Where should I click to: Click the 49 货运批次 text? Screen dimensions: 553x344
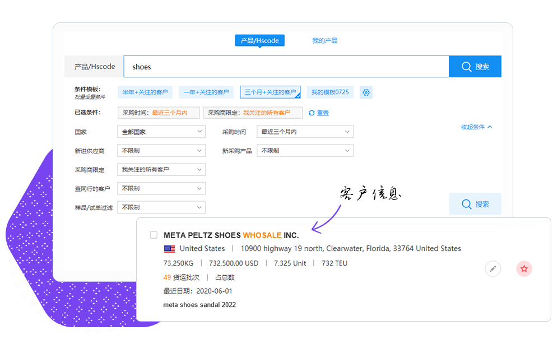182,277
